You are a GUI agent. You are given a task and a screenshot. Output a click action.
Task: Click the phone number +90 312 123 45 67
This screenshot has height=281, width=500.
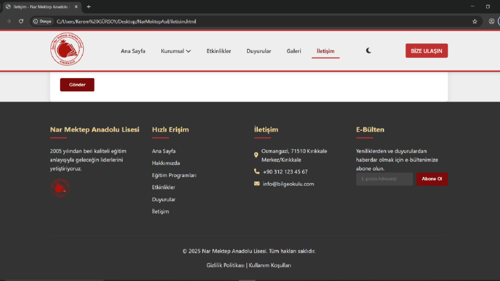pyautogui.click(x=286, y=172)
